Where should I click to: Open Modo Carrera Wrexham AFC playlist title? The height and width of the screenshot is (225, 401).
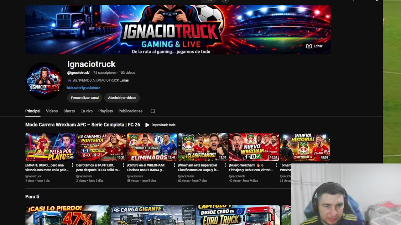83,125
